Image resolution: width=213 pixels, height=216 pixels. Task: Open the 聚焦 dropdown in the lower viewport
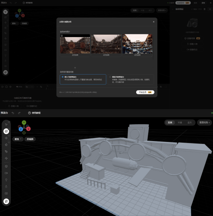18,139
